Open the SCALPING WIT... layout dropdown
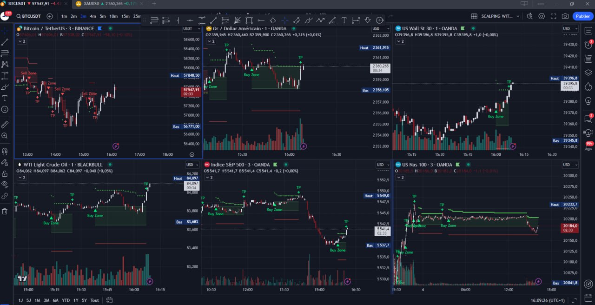The image size is (595, 305). pyautogui.click(x=500, y=16)
